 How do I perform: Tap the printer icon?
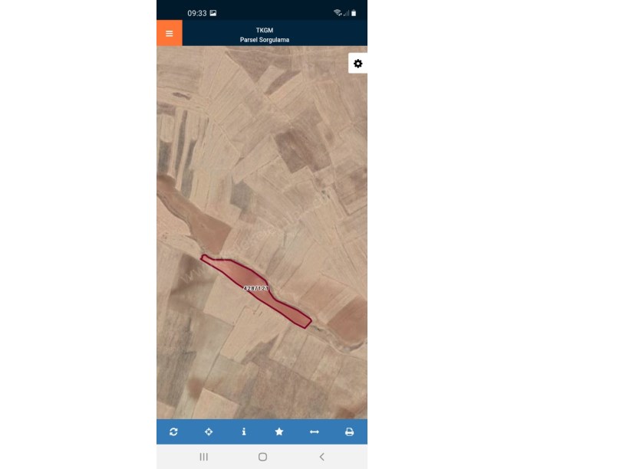(349, 431)
